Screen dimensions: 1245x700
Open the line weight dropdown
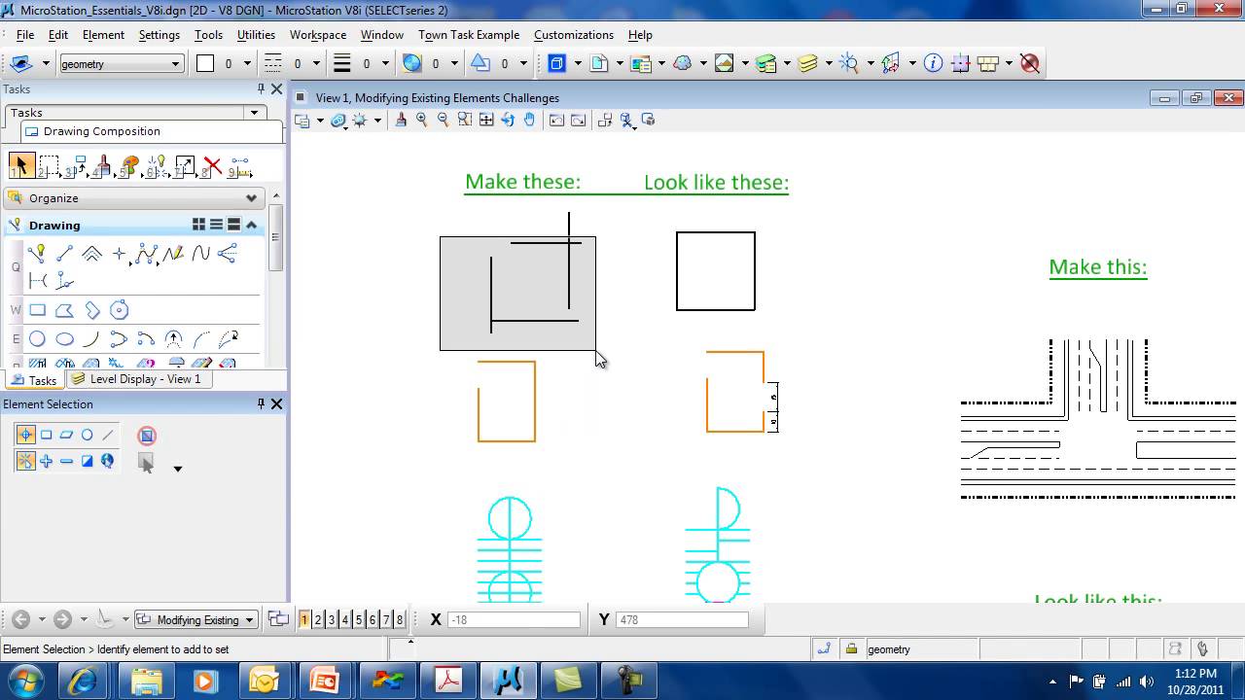pos(385,63)
